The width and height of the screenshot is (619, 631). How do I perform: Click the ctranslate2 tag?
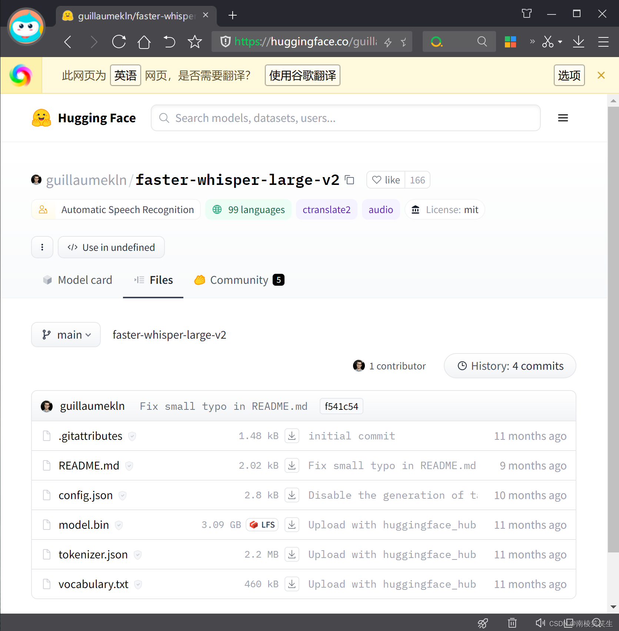pyautogui.click(x=326, y=209)
